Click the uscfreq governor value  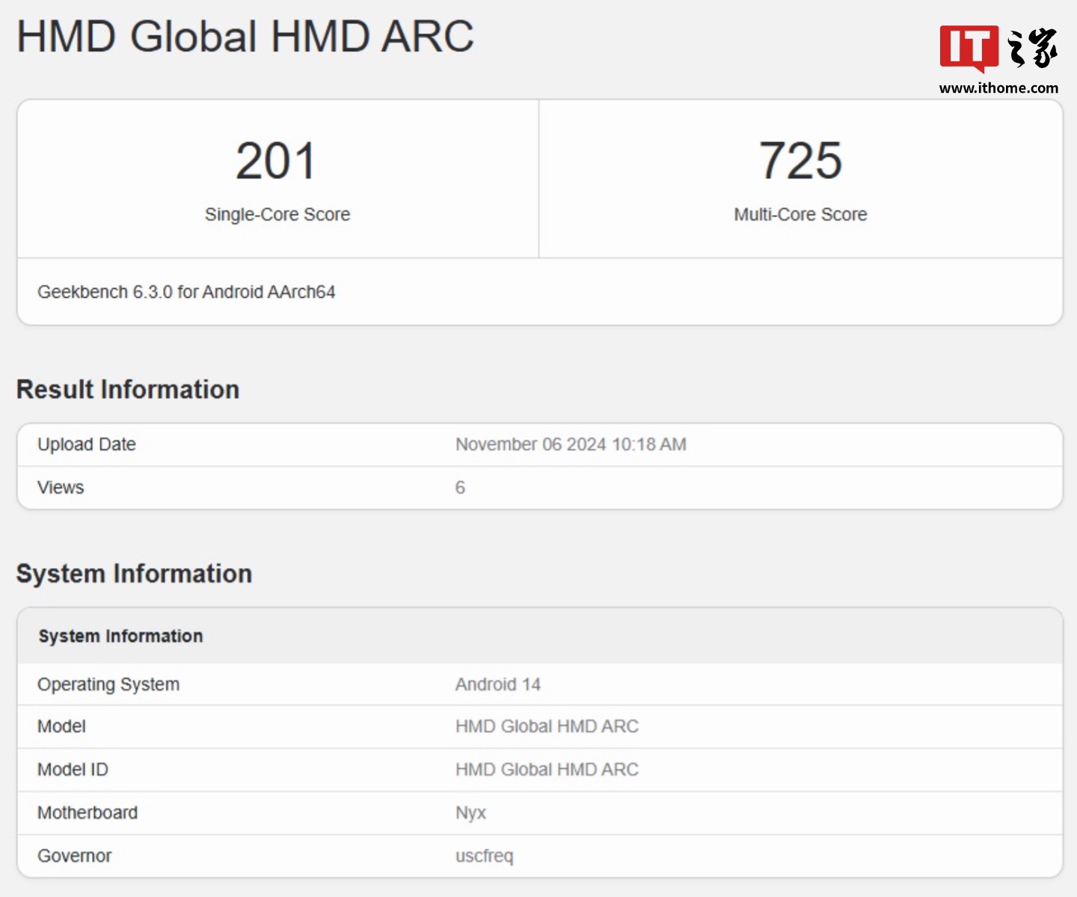click(484, 856)
